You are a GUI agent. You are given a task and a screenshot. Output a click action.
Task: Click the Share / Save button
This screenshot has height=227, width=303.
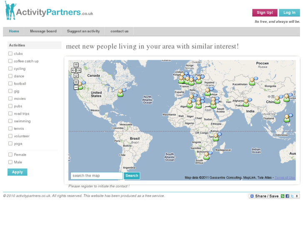(274, 196)
